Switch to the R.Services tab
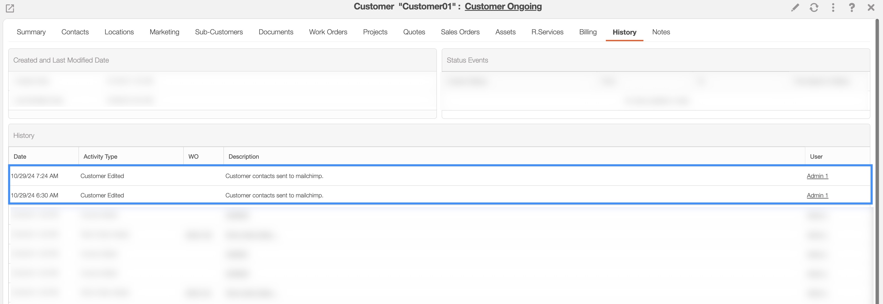 click(x=547, y=32)
